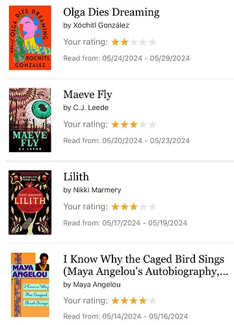View author Xóchitl González
234x325 pixels.
[101, 25]
